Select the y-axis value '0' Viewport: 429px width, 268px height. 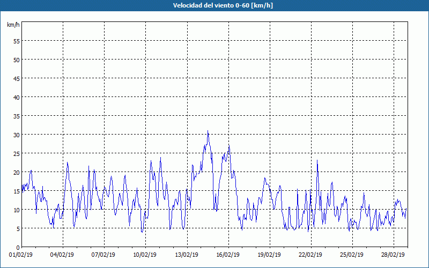click(x=18, y=248)
